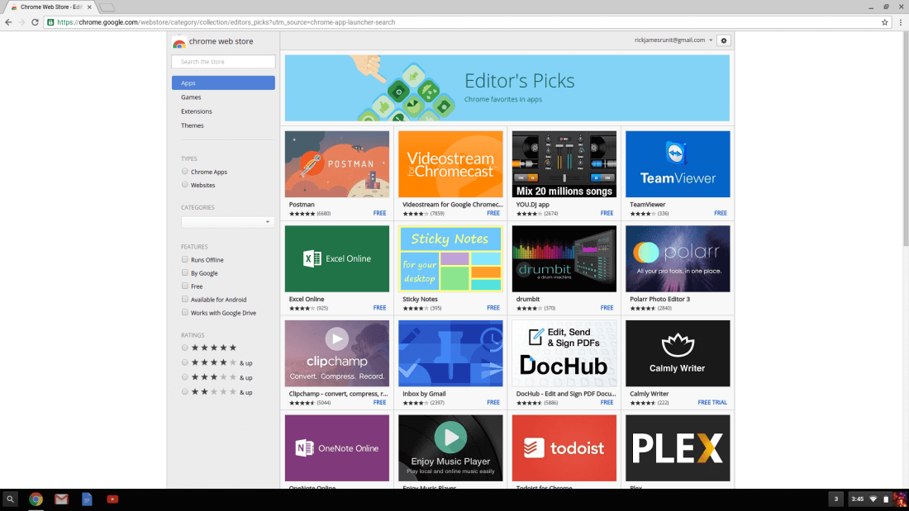Launch YouTube from the shelf

[x=112, y=499]
